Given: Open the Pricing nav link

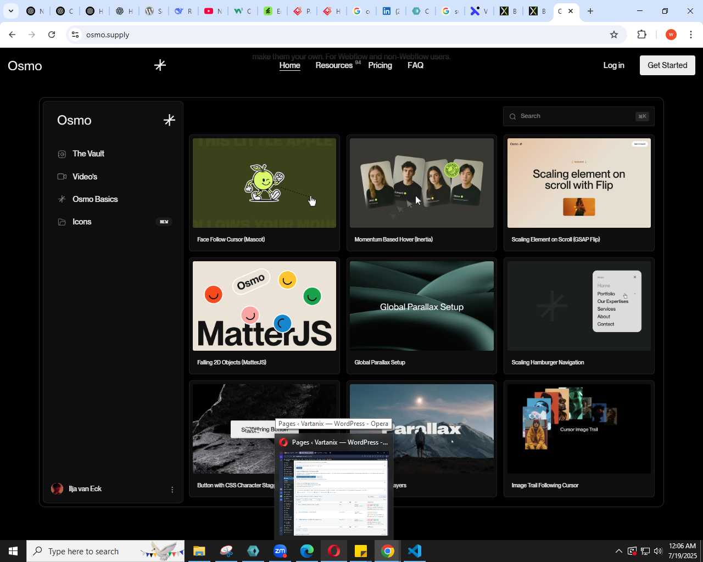Looking at the screenshot, I should tap(380, 65).
